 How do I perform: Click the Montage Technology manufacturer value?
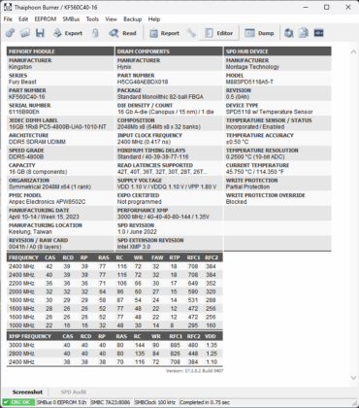(252, 67)
